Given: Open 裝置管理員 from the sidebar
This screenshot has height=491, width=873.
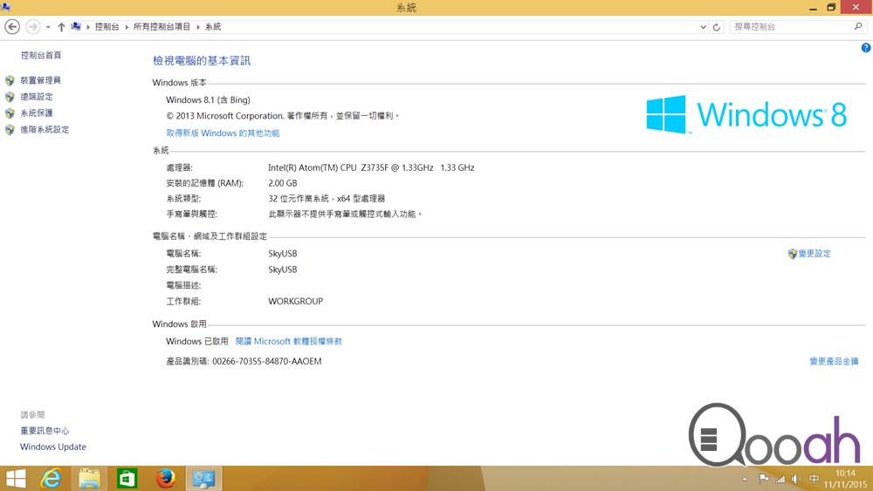Looking at the screenshot, I should (41, 80).
